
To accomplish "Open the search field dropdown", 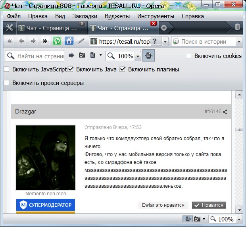I will click(x=239, y=42).
